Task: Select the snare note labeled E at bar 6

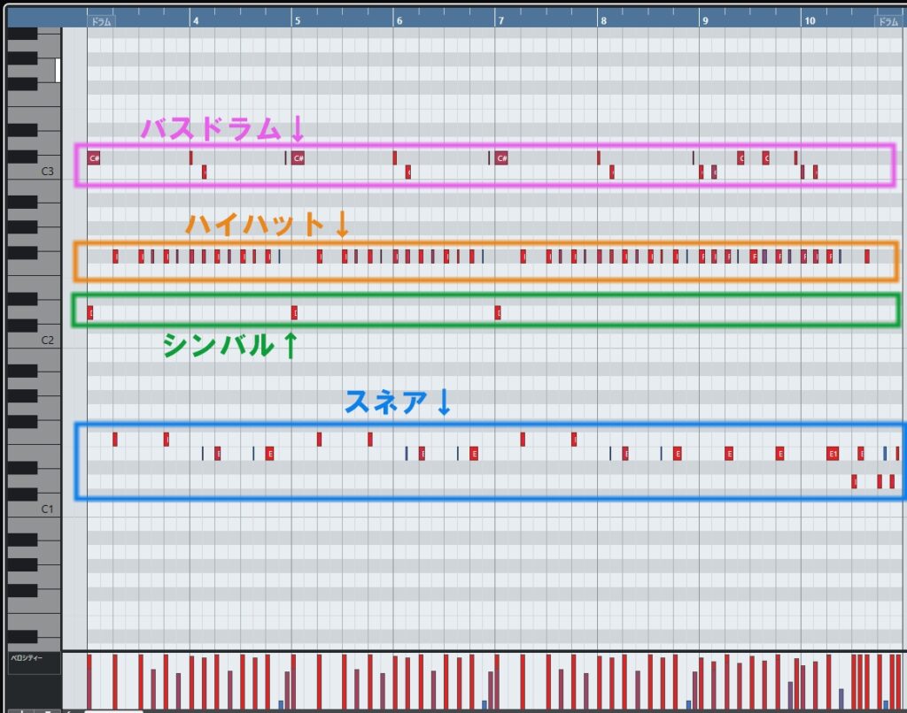Action: click(422, 453)
